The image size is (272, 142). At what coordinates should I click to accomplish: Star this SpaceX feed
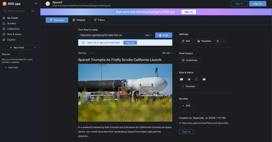click(x=218, y=41)
